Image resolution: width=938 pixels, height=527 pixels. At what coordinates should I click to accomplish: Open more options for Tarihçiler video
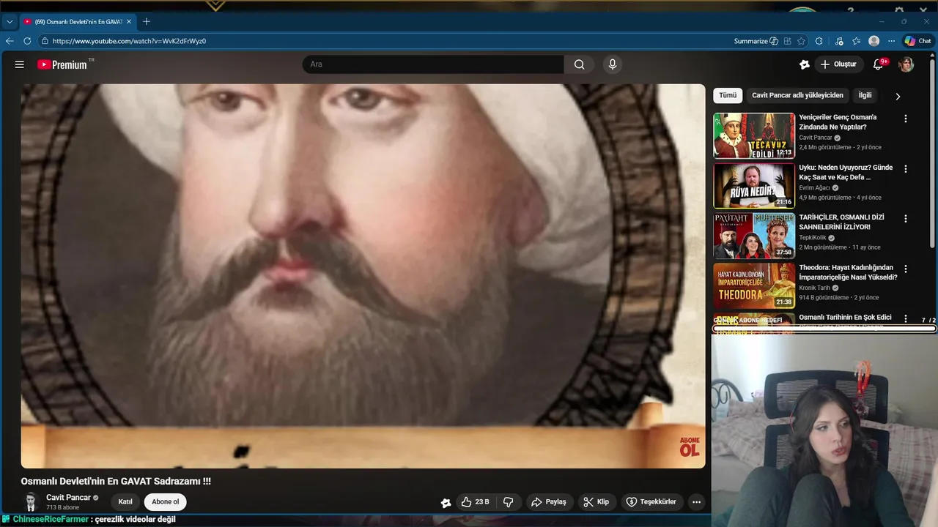906,218
